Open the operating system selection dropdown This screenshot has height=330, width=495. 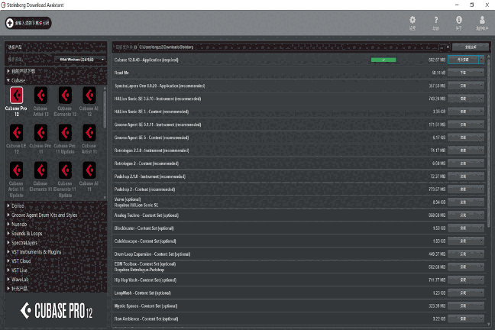tap(80, 60)
